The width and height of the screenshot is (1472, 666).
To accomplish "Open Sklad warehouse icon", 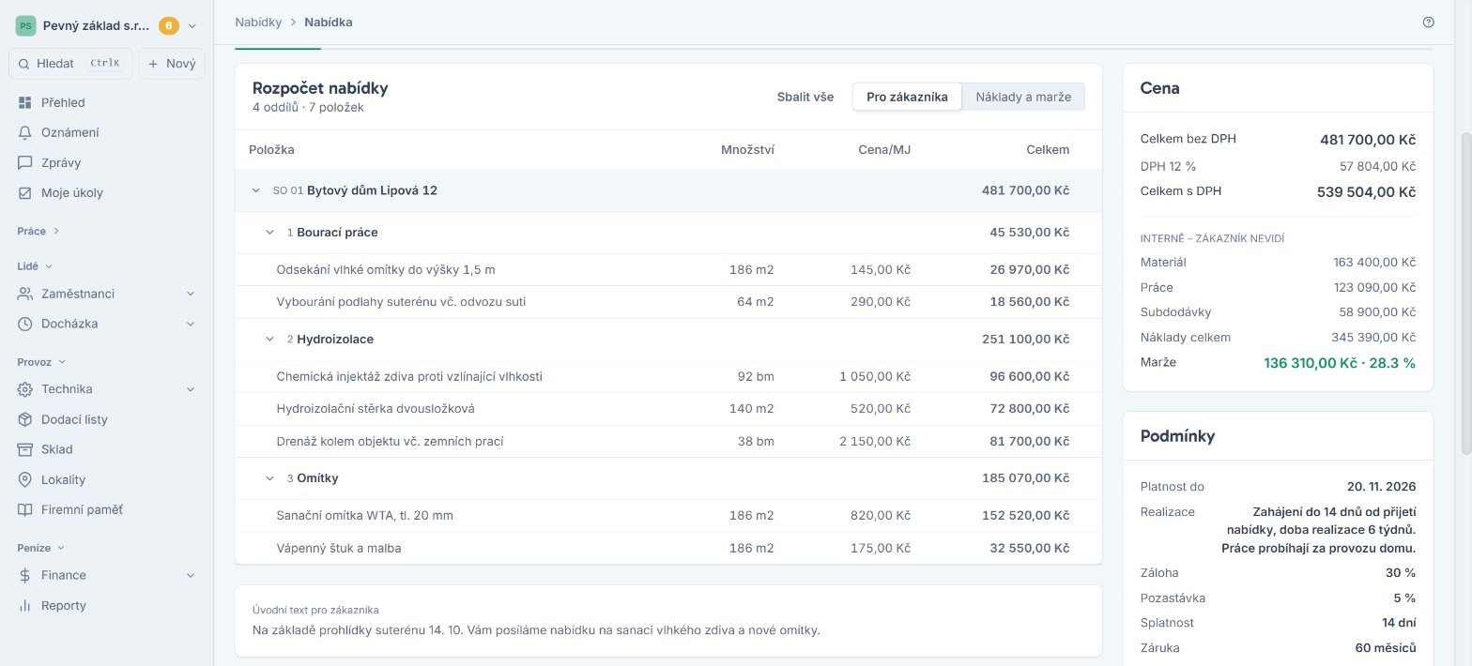I will click(x=25, y=449).
